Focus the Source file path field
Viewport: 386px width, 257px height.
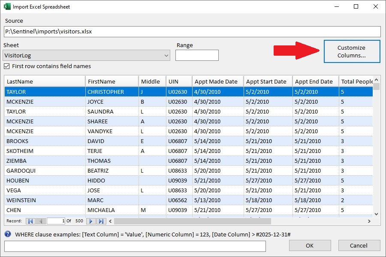(x=192, y=31)
